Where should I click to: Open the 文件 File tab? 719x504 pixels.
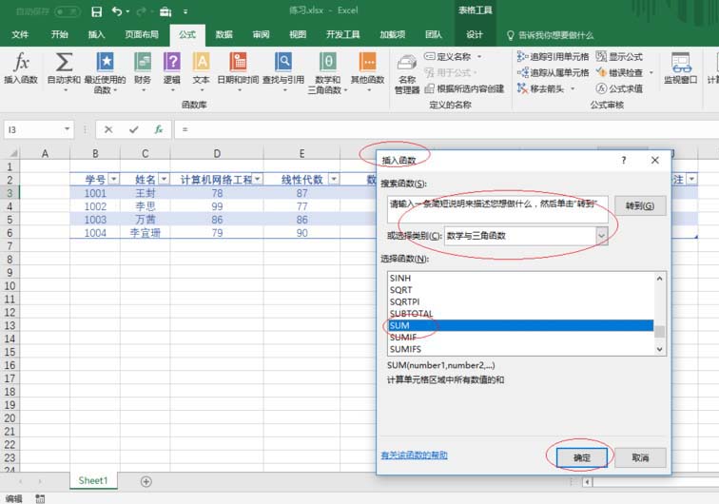point(20,34)
